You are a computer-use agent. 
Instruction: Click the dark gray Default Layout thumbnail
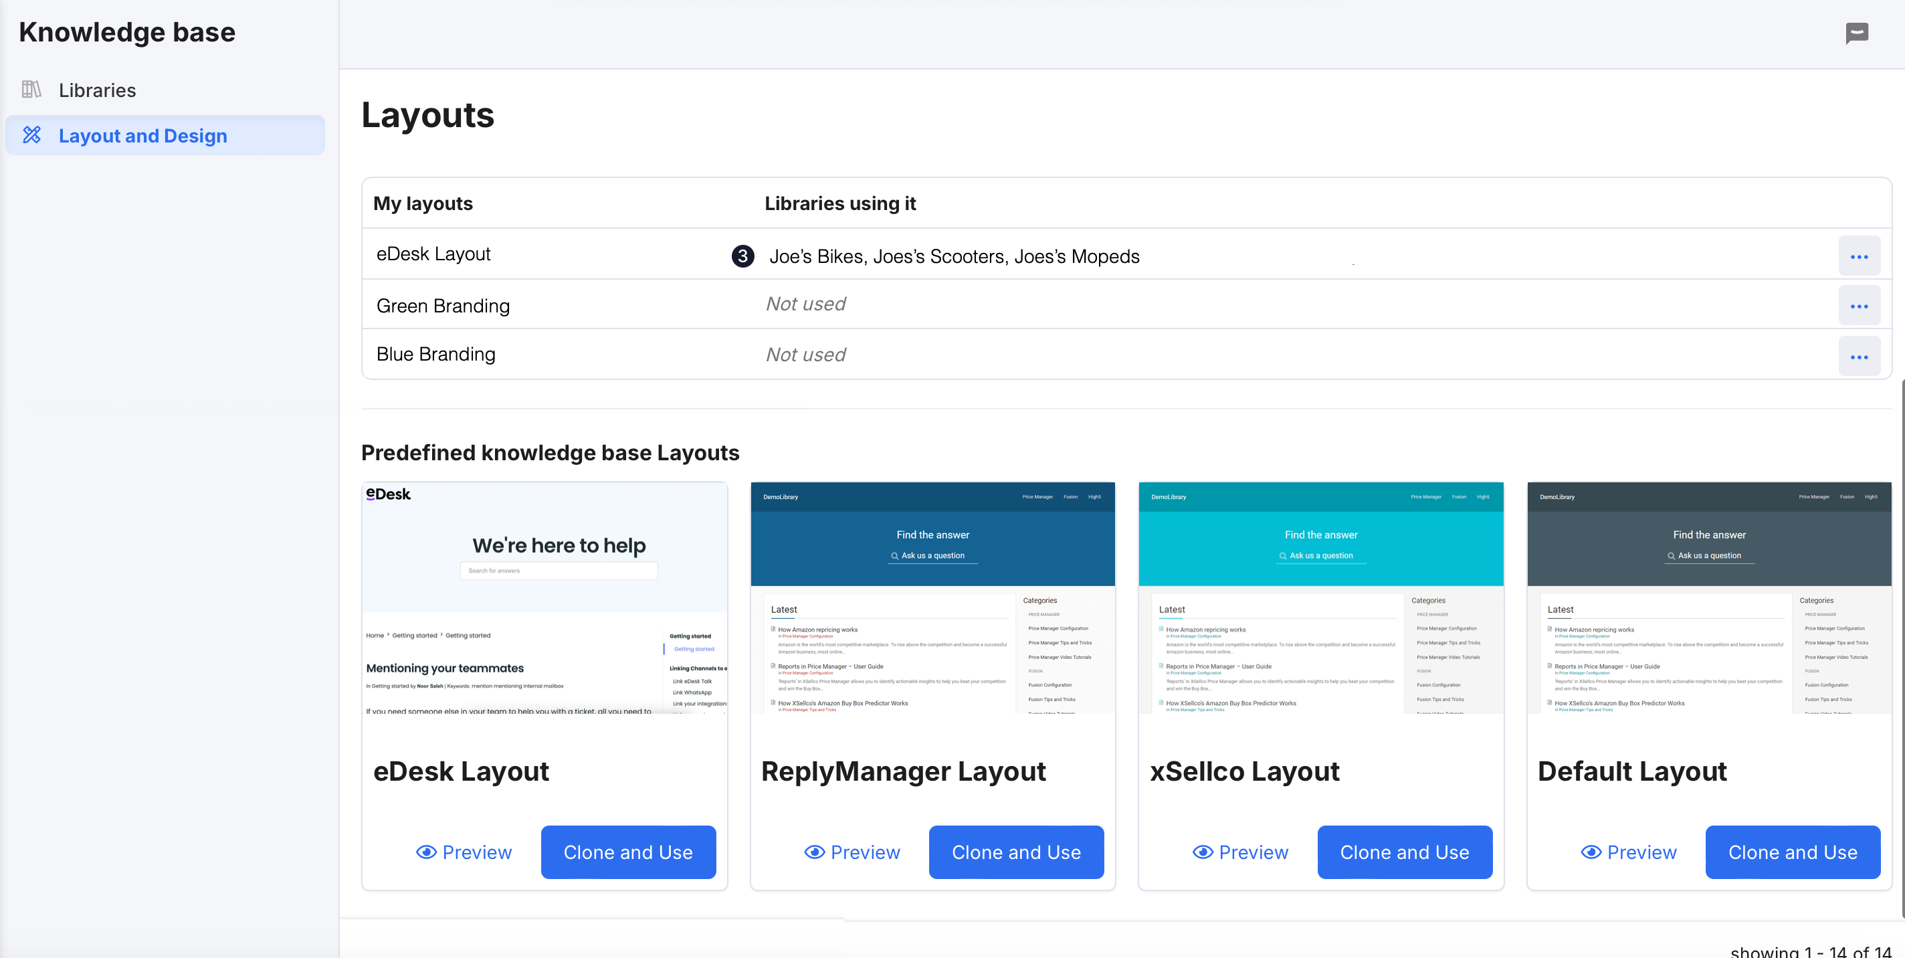(1708, 597)
